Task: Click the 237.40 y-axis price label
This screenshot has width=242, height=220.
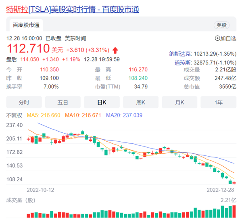Action: pyautogui.click(x=15, y=125)
